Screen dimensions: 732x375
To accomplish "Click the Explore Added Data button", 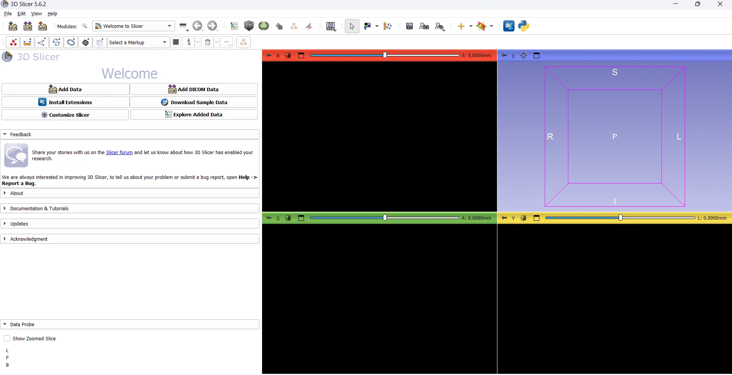I will click(x=194, y=114).
